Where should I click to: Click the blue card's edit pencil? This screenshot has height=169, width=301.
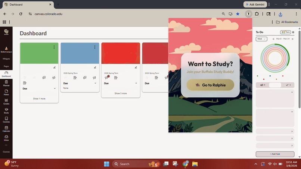pyautogui.click(x=95, y=68)
